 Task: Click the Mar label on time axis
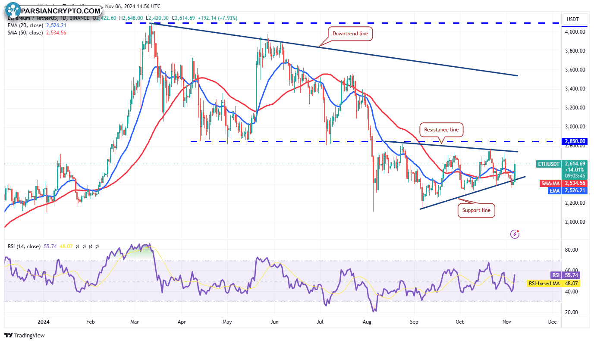[x=134, y=322]
